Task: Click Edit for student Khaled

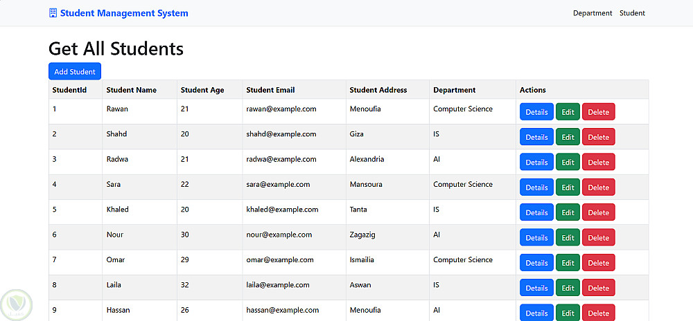Action: click(x=568, y=212)
